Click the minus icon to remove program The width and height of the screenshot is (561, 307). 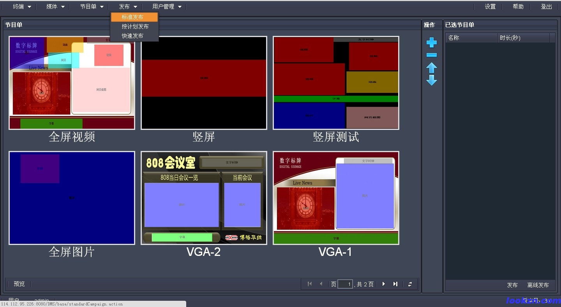(x=431, y=55)
